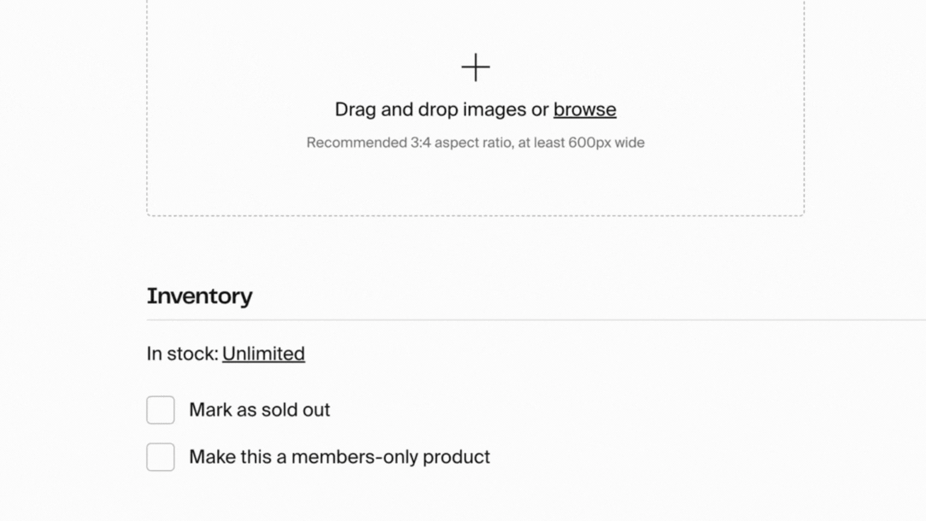926x521 pixels.
Task: Click the dashed bottom border of the upload box
Action: [475, 215]
